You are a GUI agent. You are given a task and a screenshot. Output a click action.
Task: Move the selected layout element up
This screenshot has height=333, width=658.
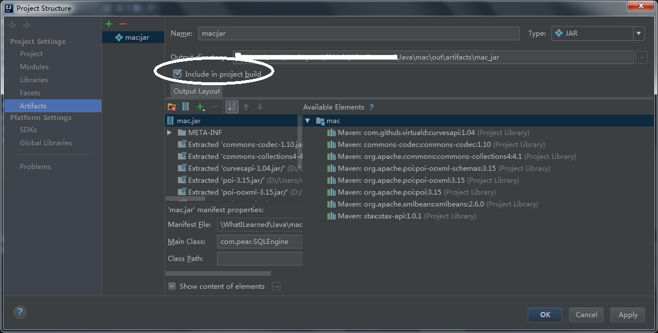coord(246,107)
